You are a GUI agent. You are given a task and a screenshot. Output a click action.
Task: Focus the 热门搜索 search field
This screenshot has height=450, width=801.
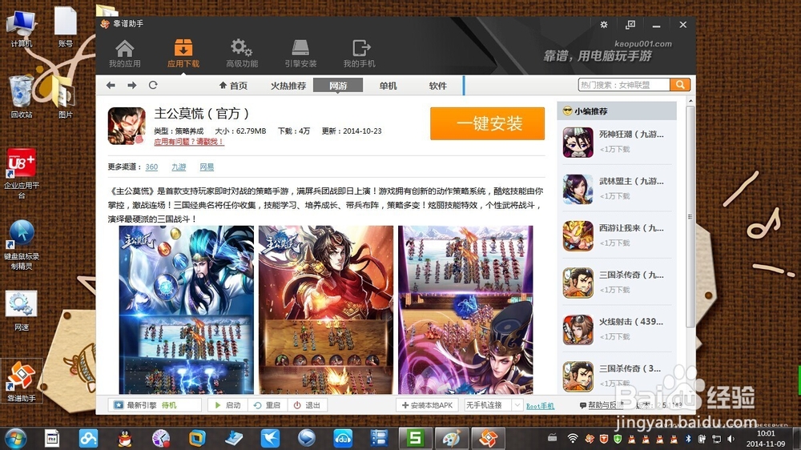[624, 85]
